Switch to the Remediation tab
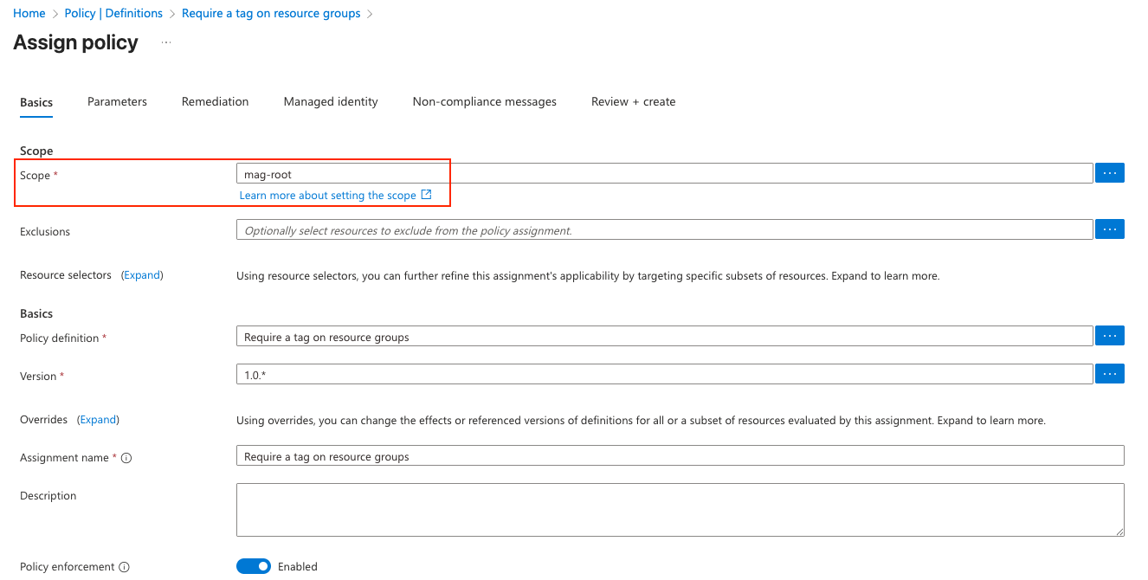Screen dimensions: 1148x580 (x=215, y=101)
